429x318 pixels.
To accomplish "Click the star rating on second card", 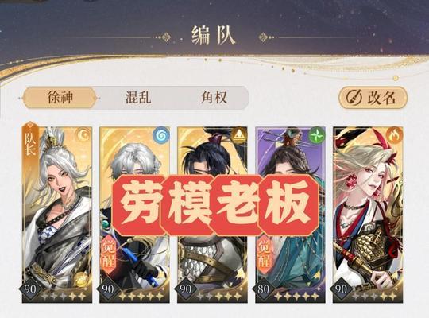I will [141, 296].
